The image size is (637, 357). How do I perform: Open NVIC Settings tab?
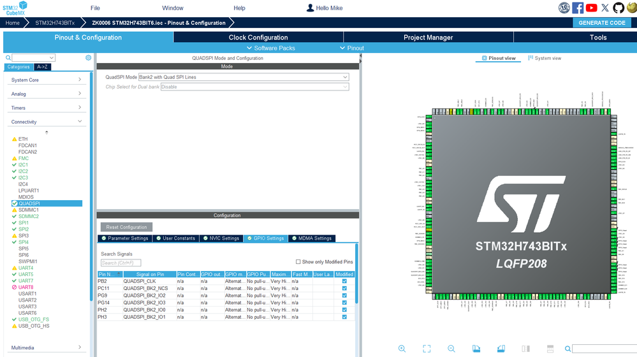tap(221, 238)
